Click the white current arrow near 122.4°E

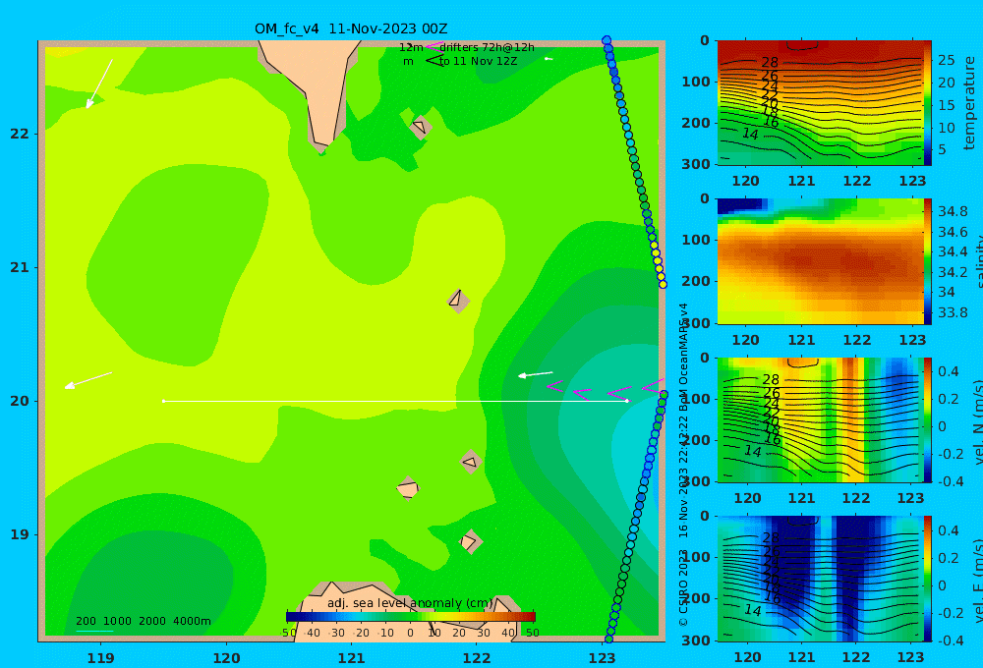[x=536, y=374]
